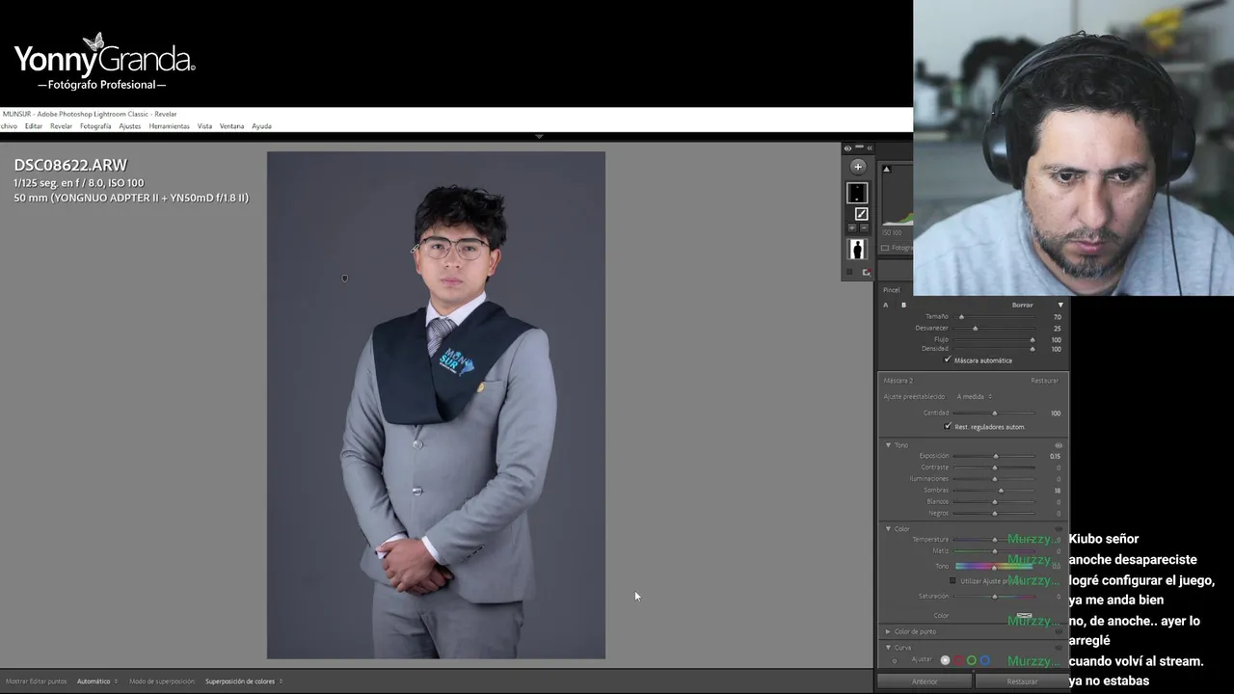Select the person silhouette mask thumbnail
The image size is (1234, 694).
tap(857, 250)
